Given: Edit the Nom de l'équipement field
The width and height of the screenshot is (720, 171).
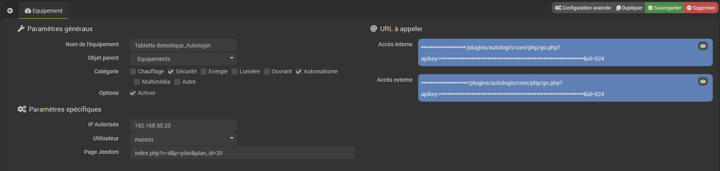Looking at the screenshot, I should 183,45.
